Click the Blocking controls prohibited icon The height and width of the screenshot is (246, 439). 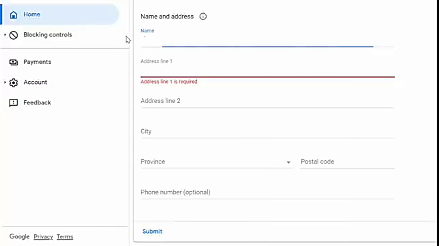click(x=13, y=35)
